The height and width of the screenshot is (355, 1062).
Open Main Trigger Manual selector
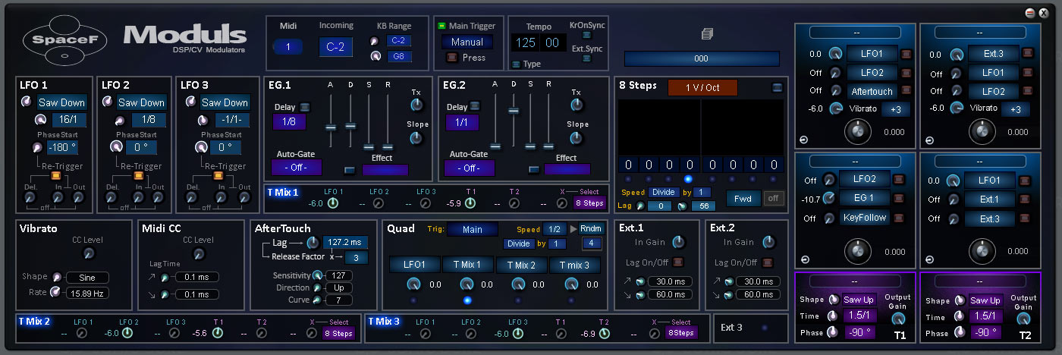click(x=467, y=42)
